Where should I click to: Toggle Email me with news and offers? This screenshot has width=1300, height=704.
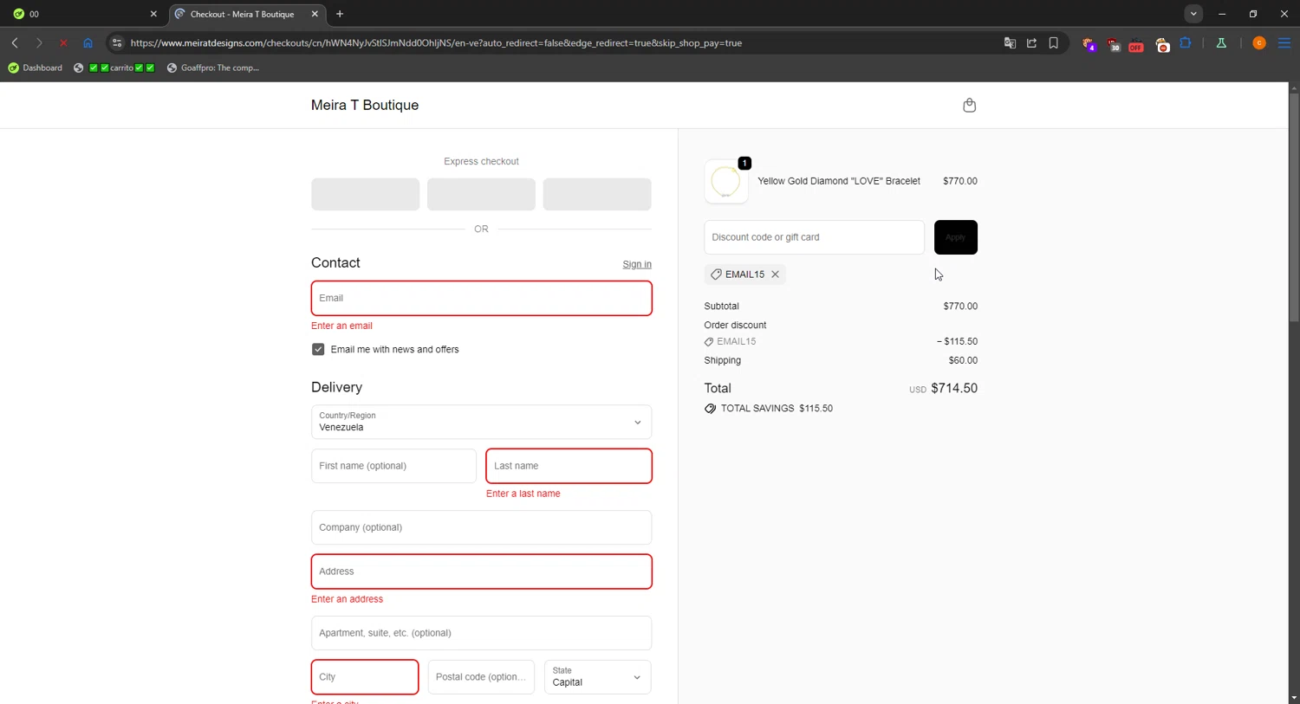[x=318, y=349]
